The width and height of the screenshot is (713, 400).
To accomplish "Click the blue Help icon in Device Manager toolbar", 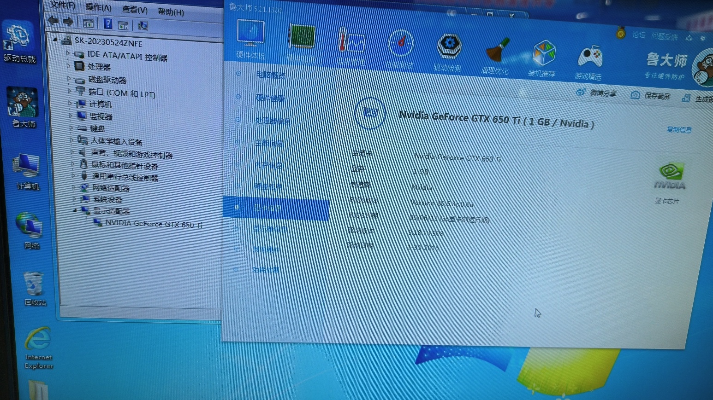I will pos(107,23).
